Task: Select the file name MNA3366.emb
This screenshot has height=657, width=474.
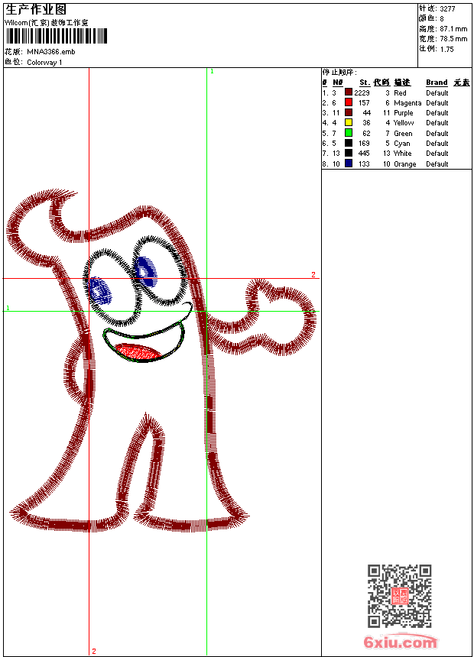Action: click(x=51, y=52)
